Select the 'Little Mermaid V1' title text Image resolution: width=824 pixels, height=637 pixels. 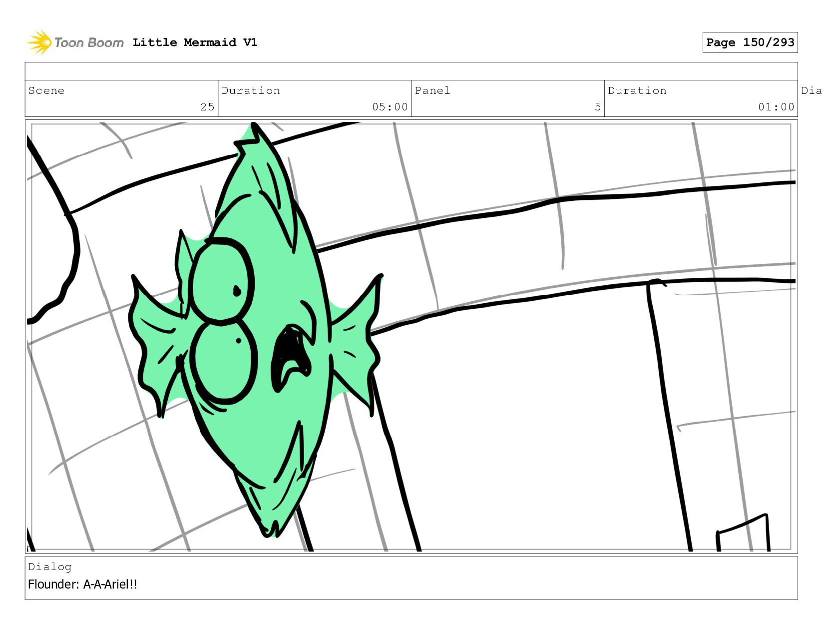pyautogui.click(x=195, y=42)
